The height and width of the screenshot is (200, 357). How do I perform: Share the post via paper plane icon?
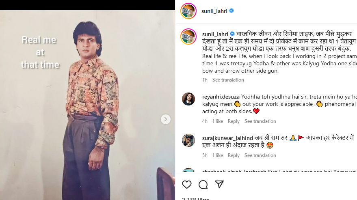click(x=219, y=185)
